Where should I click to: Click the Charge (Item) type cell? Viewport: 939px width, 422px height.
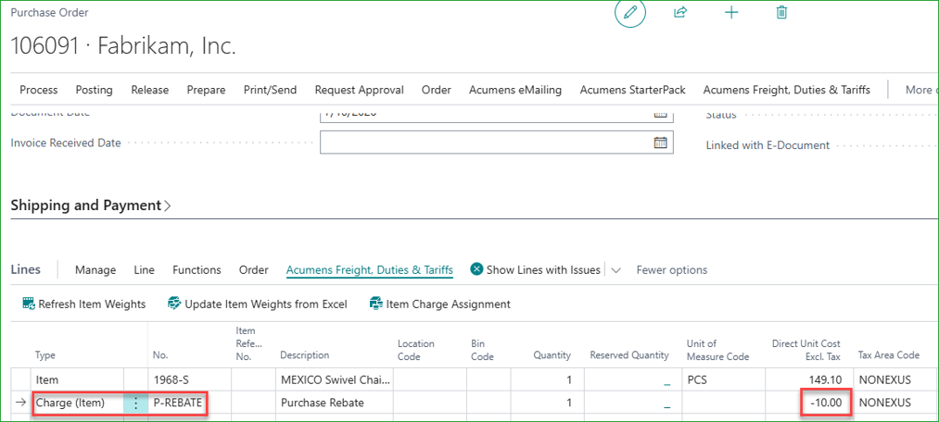(x=77, y=403)
